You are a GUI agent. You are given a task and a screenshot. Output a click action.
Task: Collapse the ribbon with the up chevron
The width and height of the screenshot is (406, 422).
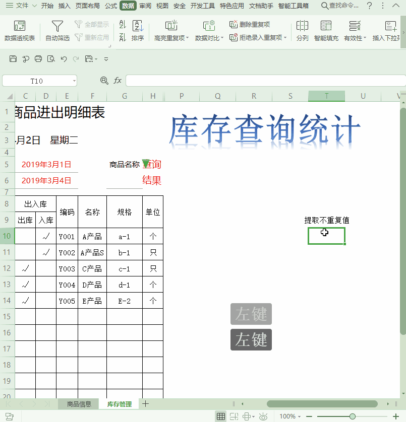click(395, 6)
